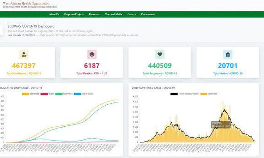Toggle the yellow confirmed legend in daily chart

pos(204,94)
